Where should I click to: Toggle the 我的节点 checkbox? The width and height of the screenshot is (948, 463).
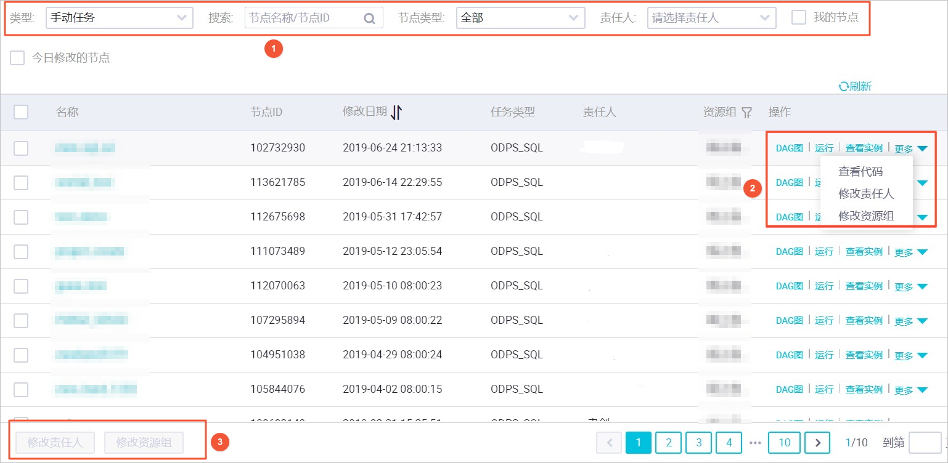tap(799, 17)
